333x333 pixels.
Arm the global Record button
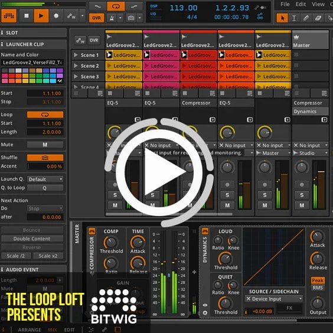tap(56, 16)
